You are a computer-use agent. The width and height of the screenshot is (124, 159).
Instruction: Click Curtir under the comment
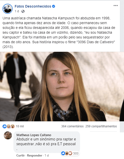pyautogui.click(x=20, y=155)
